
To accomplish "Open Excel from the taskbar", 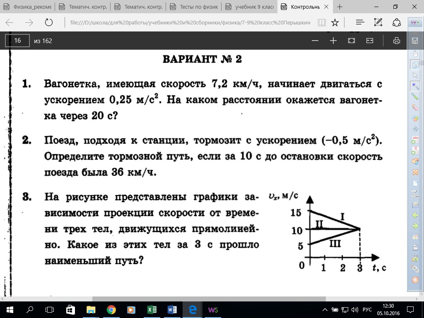I will coord(152,310).
